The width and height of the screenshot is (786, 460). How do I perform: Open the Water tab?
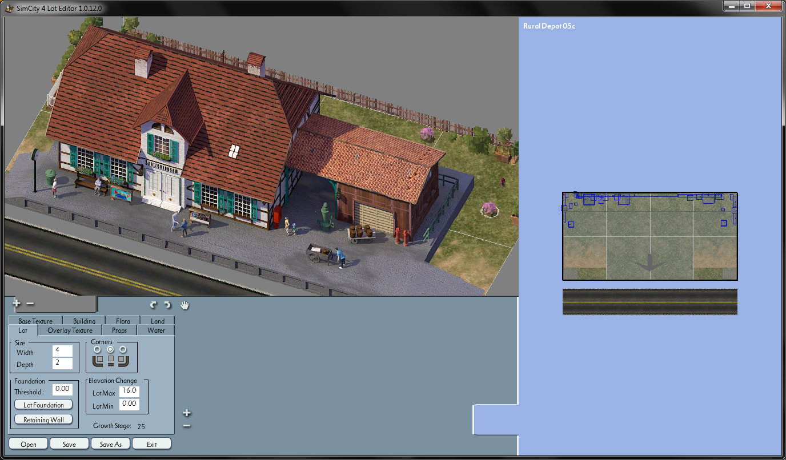156,330
